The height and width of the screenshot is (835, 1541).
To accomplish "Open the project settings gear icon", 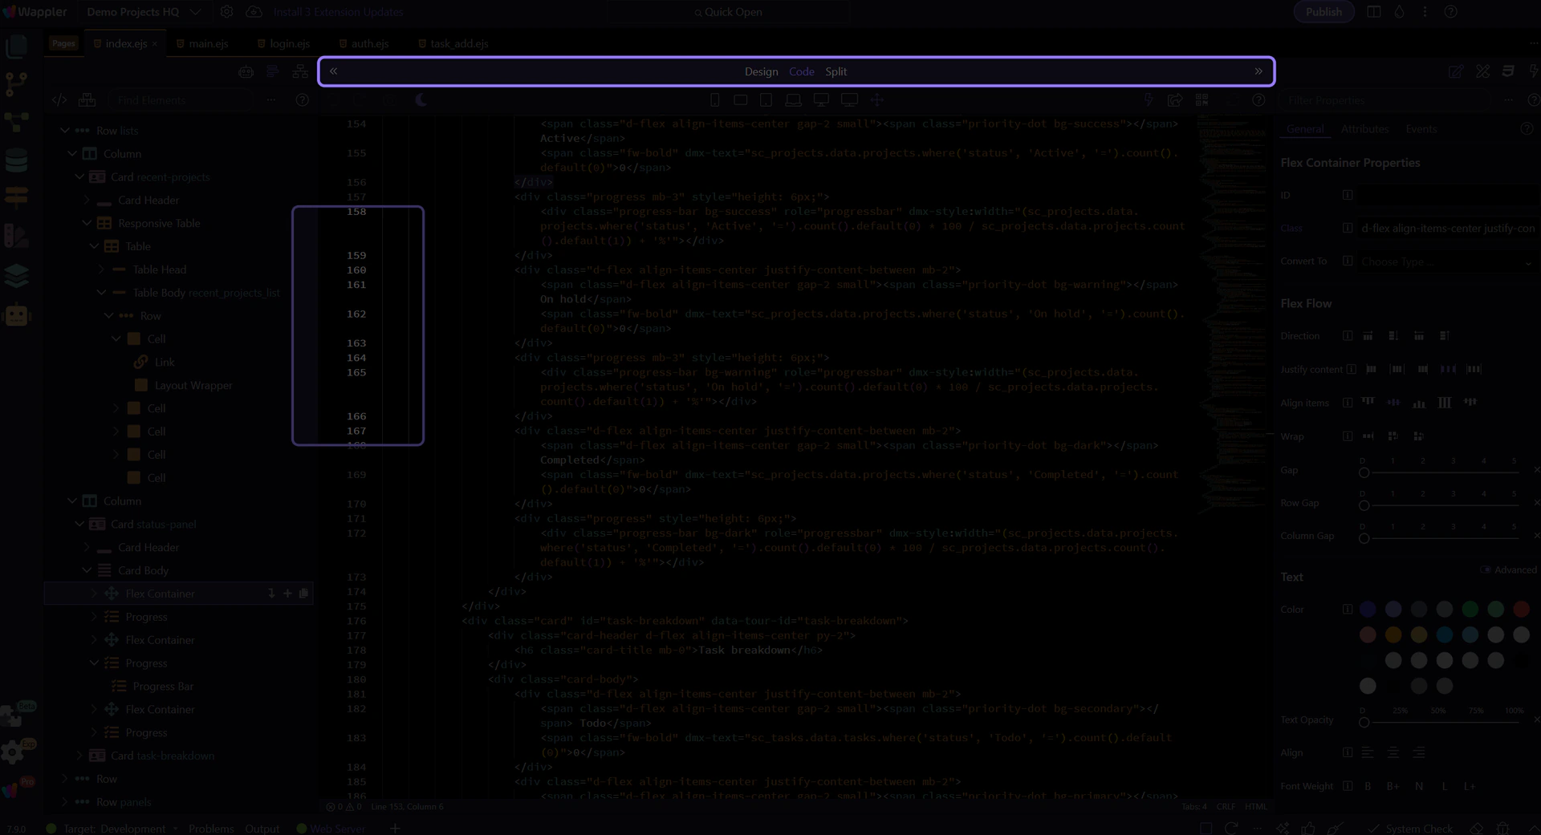I will pyautogui.click(x=226, y=12).
